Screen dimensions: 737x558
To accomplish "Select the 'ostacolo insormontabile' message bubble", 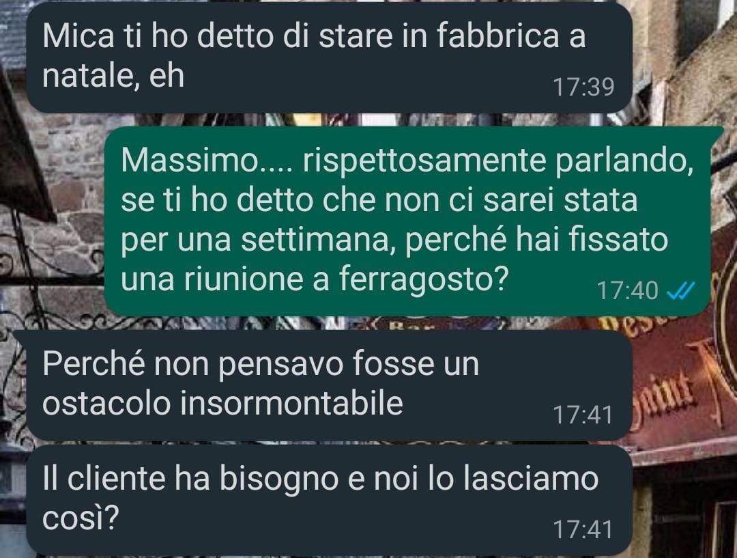I will pyautogui.click(x=329, y=385).
